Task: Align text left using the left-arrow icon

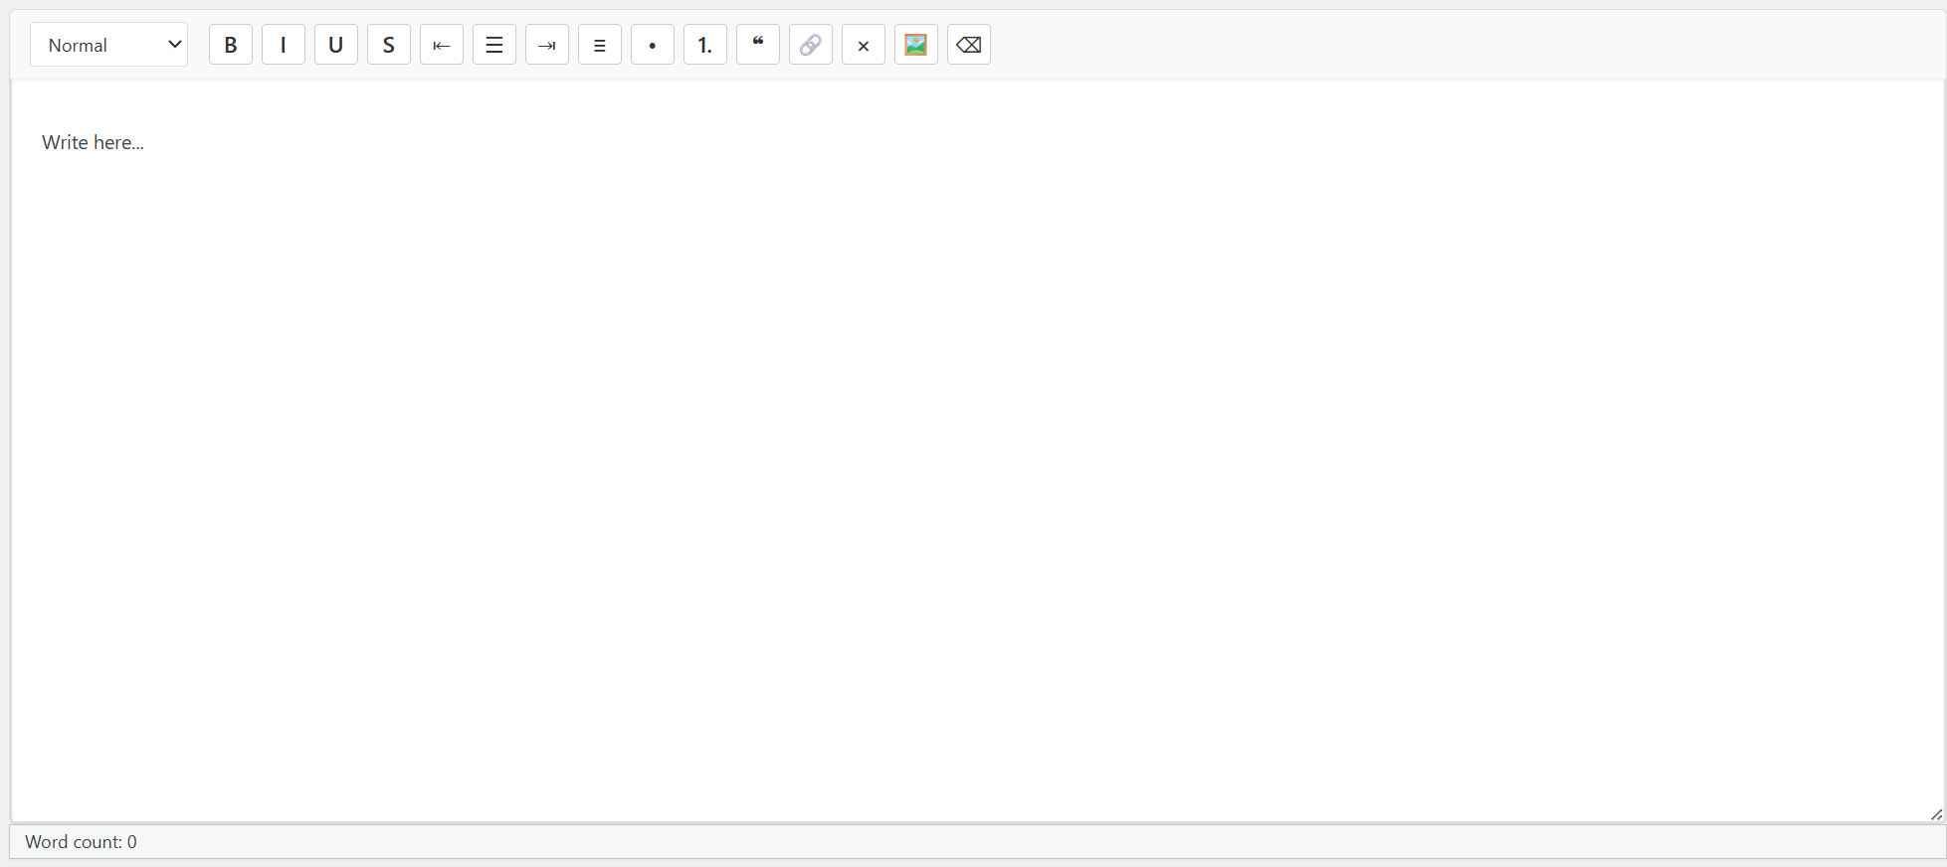Action: point(442,45)
